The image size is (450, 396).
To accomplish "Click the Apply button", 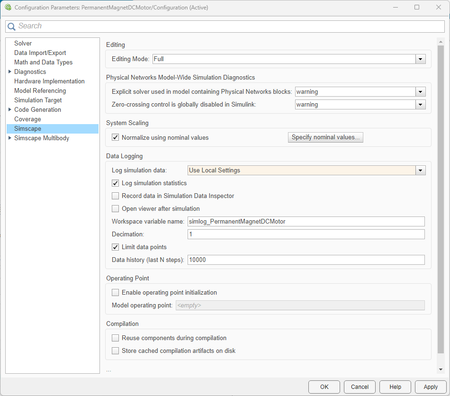I will [431, 387].
